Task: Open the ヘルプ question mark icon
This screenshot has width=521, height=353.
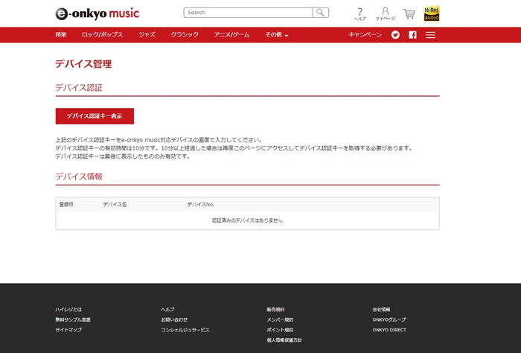Action: [359, 14]
